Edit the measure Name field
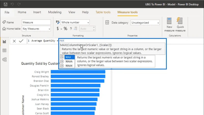The image size is (204, 115). (36, 22)
